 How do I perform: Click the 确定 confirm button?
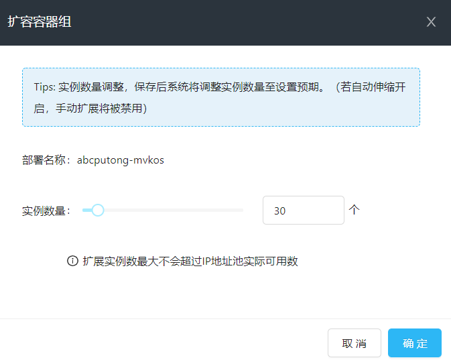click(x=414, y=343)
